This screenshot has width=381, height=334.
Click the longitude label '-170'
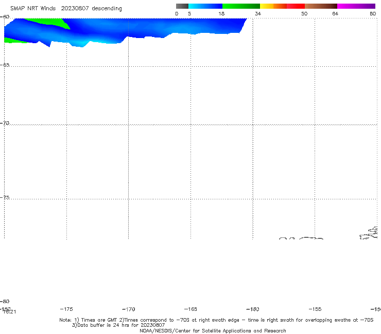pos(129,309)
